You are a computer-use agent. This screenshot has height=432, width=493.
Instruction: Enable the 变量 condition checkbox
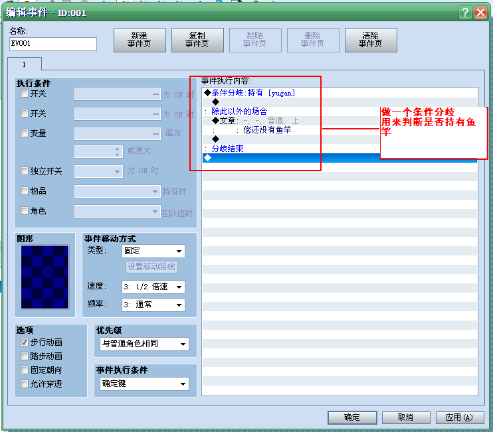[24, 133]
